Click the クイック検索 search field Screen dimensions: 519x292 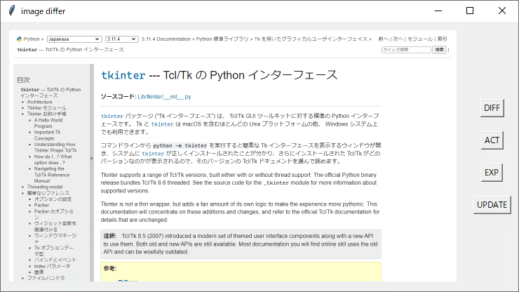pyautogui.click(x=406, y=50)
